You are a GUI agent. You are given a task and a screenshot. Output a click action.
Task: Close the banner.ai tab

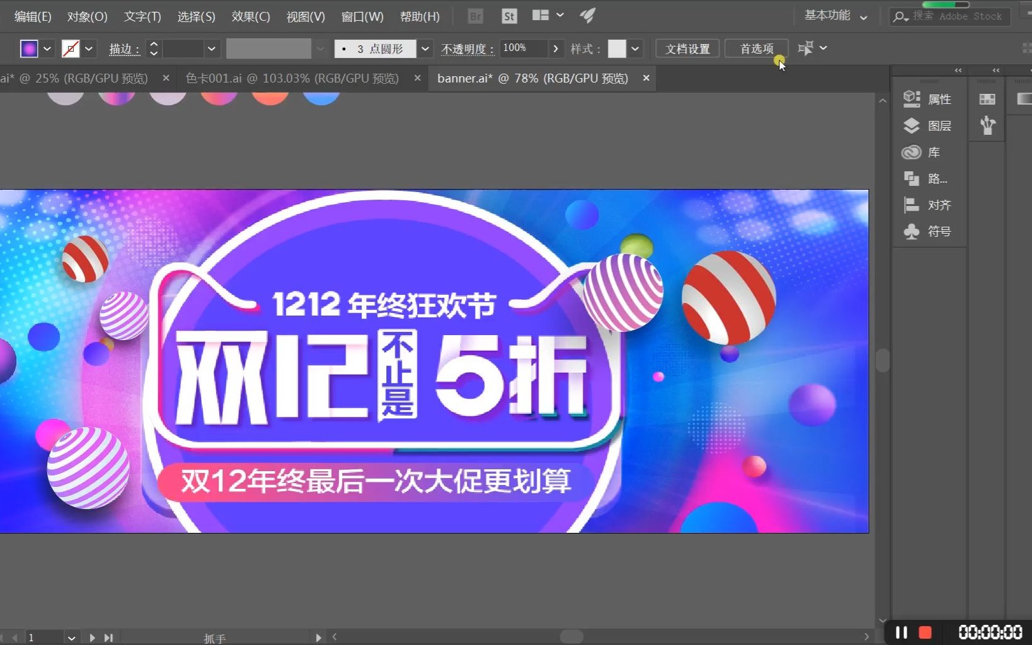tap(646, 77)
